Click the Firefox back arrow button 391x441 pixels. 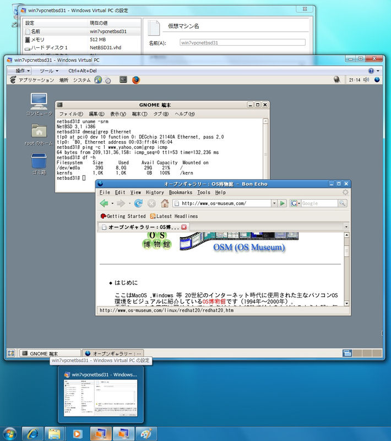[104, 203]
